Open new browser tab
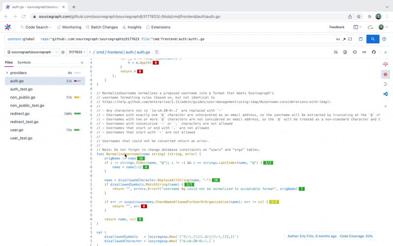This screenshot has width=393, height=246. tap(74, 7)
